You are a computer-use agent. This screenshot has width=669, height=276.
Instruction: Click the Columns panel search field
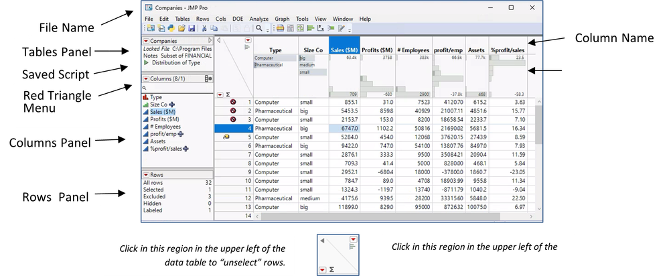177,88
